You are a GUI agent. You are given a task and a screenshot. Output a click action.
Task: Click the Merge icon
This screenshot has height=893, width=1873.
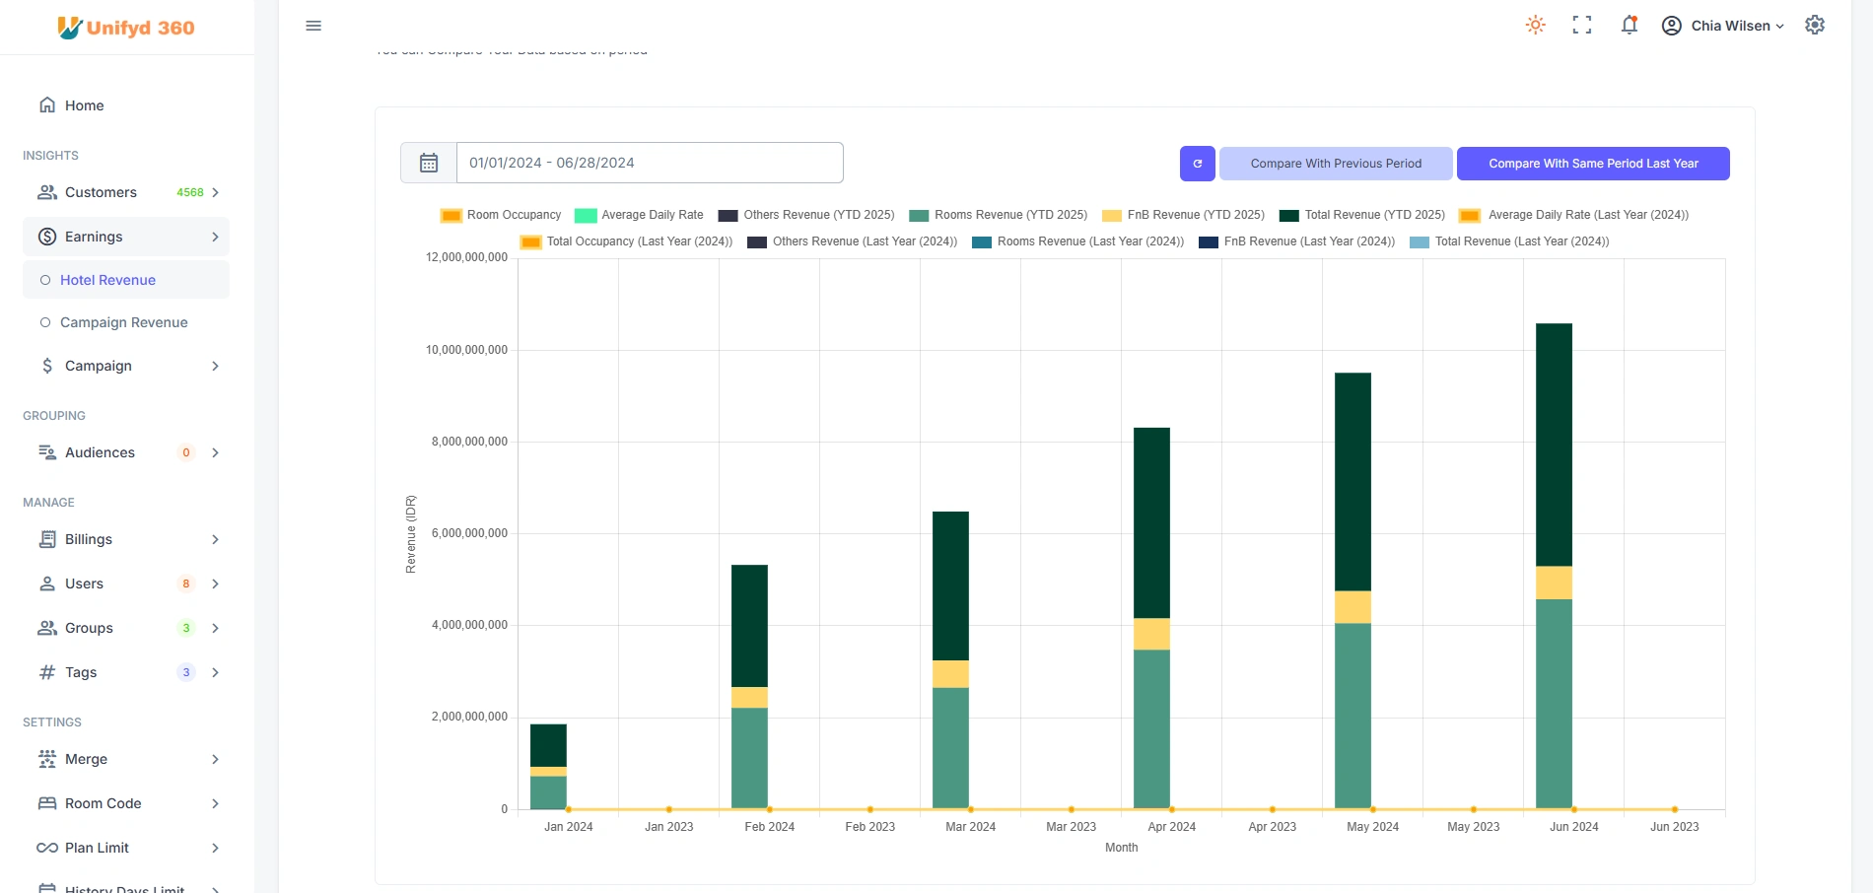[x=47, y=759]
